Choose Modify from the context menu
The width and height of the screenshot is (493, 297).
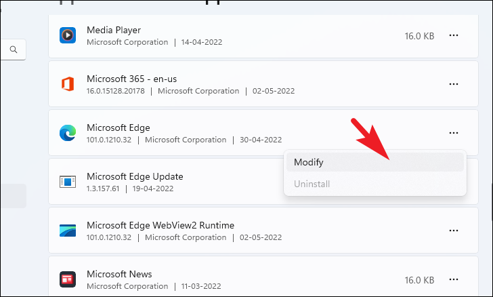pyautogui.click(x=375, y=162)
